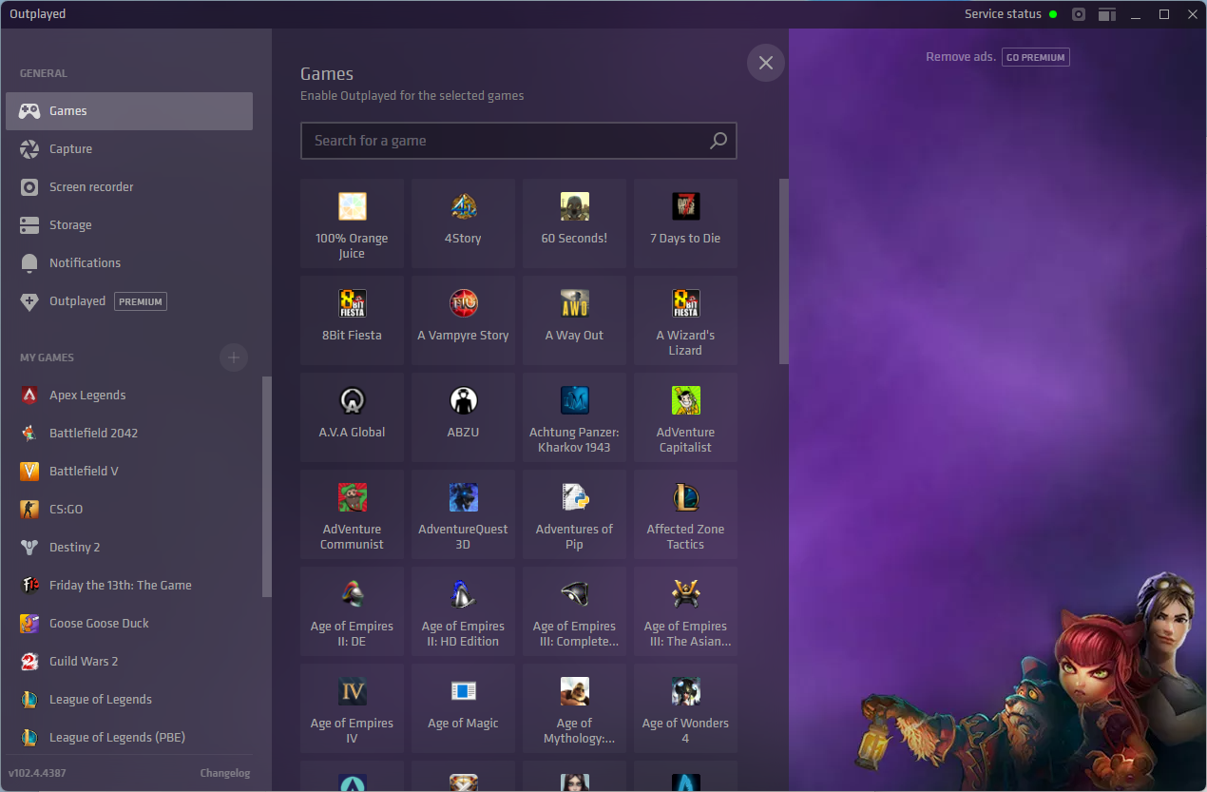Click the games list vertical scrollbar
The width and height of the screenshot is (1207, 792).
(x=783, y=271)
